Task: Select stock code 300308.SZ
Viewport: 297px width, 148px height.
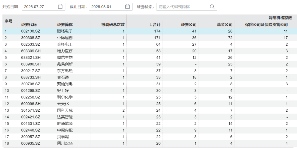Action: point(31,38)
